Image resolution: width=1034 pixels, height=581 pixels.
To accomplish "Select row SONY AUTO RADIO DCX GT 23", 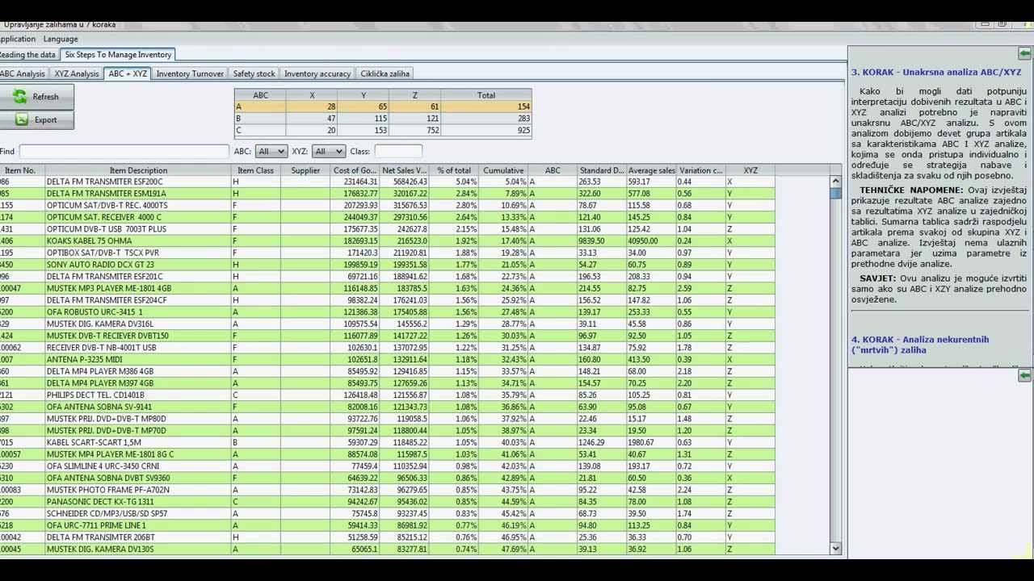I will tap(388, 265).
